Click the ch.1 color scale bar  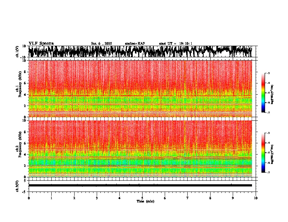[x=263, y=93]
